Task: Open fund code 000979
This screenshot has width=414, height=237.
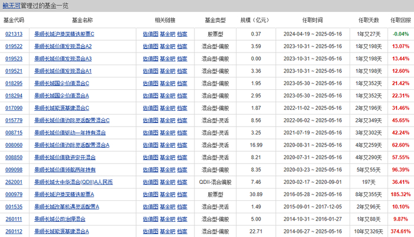Action: 14,194
